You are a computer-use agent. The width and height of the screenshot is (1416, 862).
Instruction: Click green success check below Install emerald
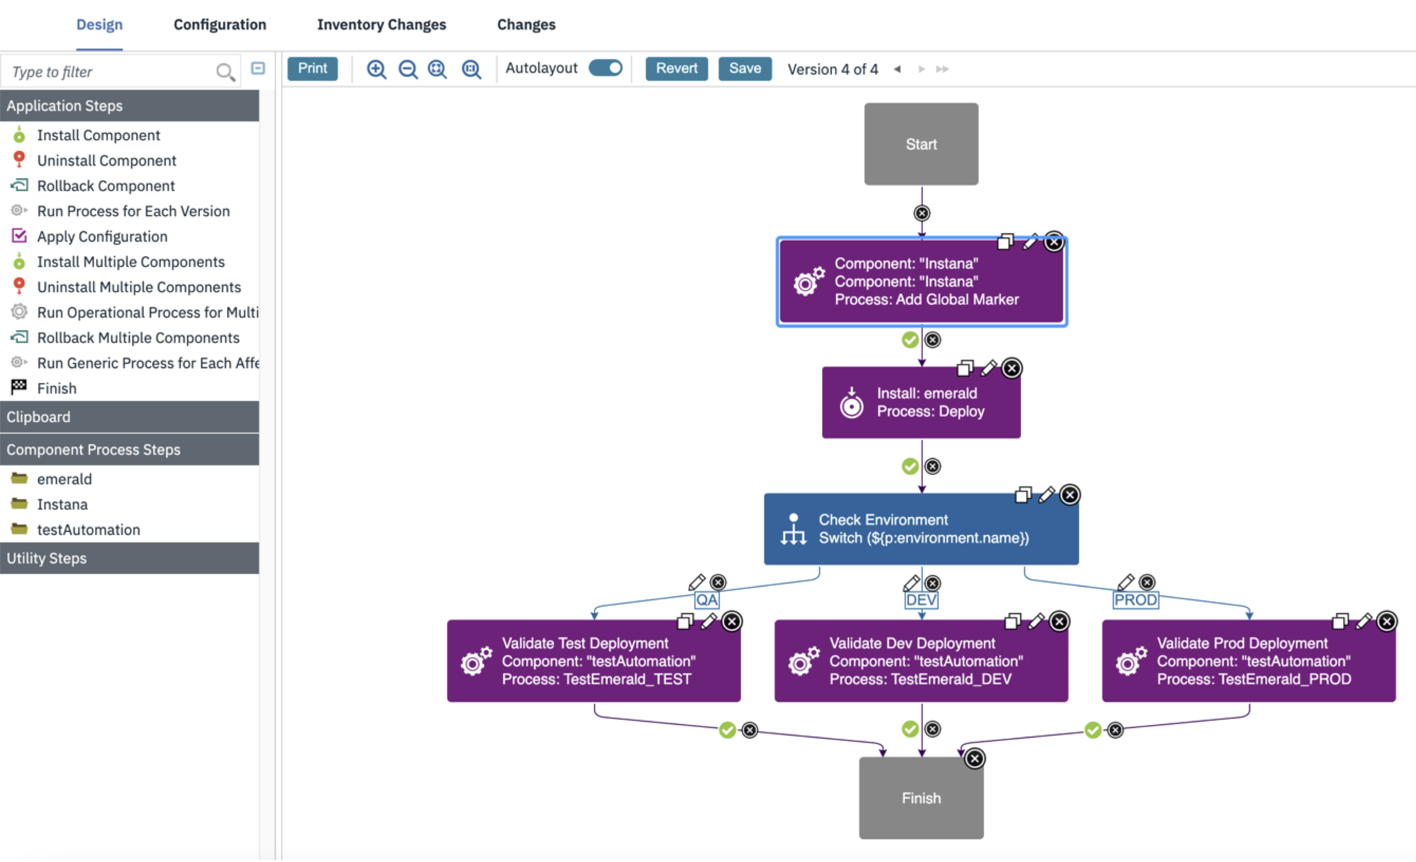(910, 467)
